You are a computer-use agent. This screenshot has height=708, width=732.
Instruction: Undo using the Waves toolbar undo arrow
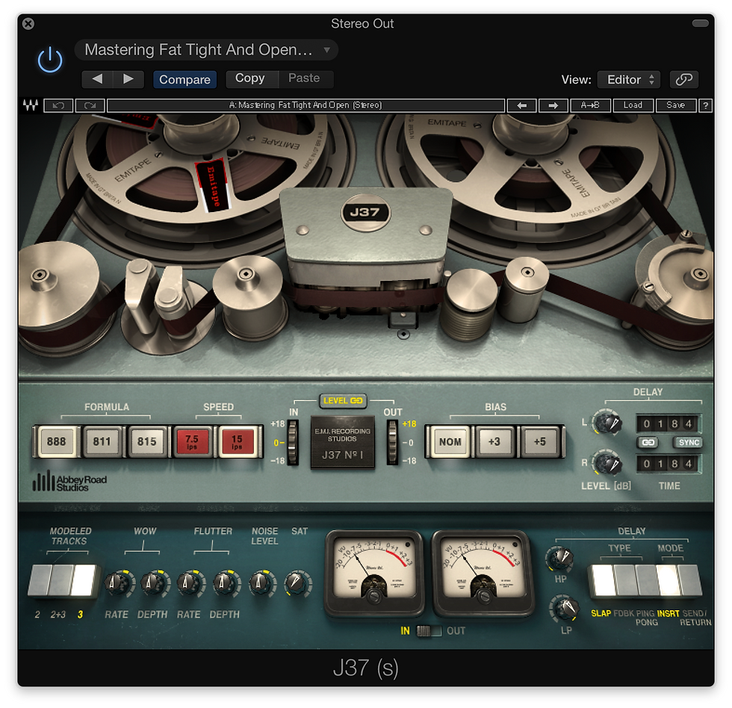(58, 105)
